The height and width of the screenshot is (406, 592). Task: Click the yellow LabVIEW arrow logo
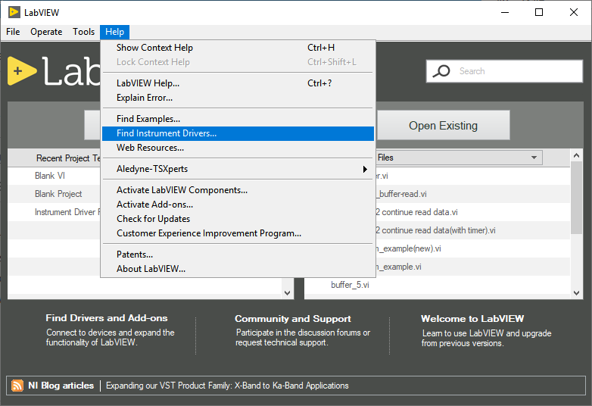pos(22,71)
